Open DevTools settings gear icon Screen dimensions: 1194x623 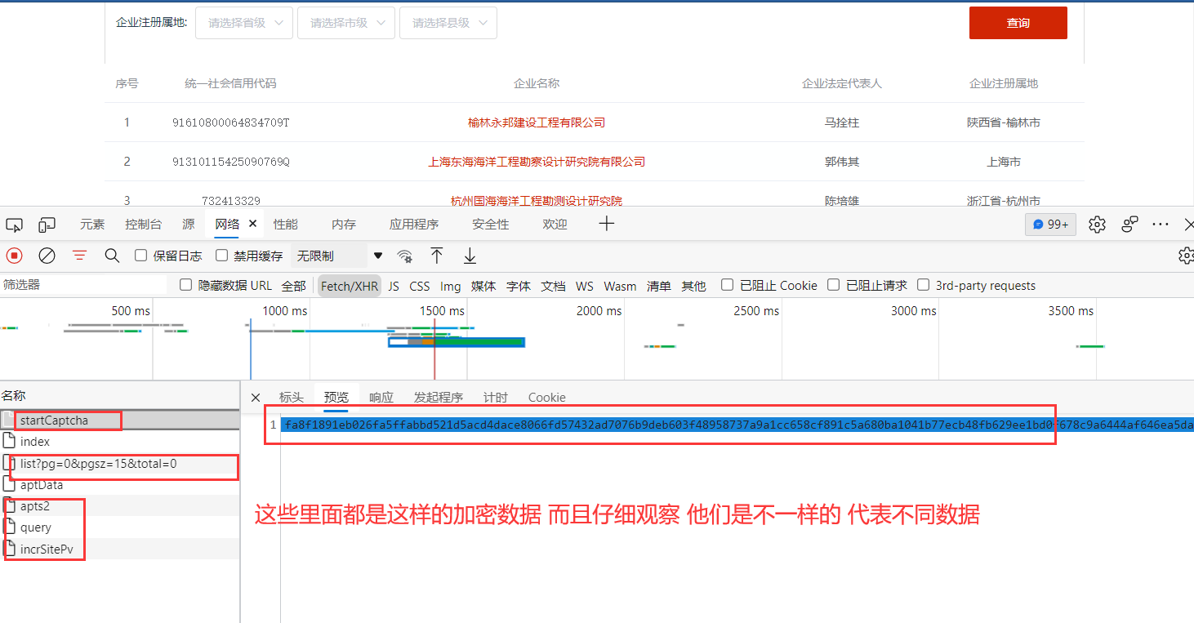(x=1098, y=224)
